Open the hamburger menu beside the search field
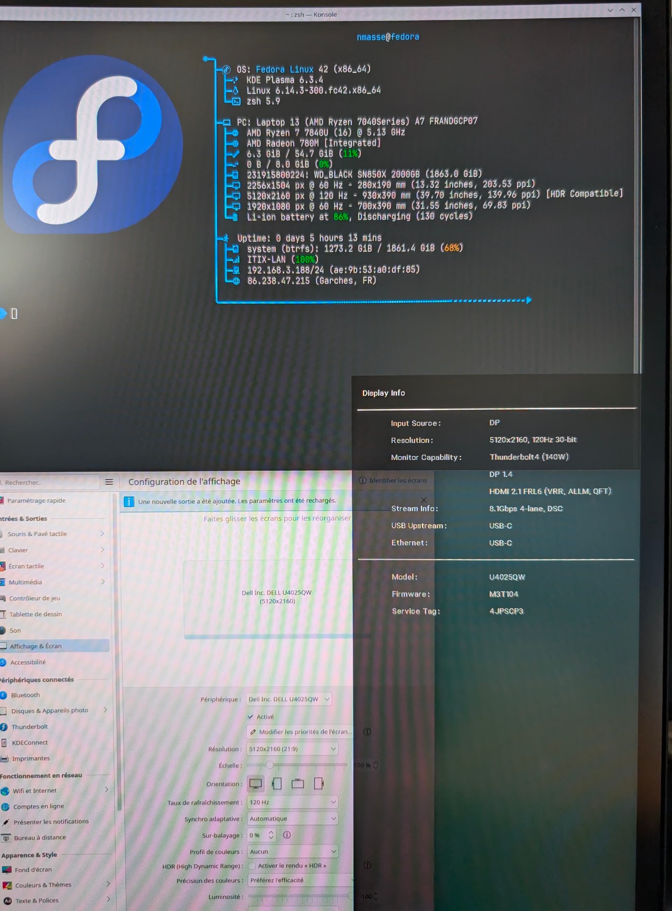The width and height of the screenshot is (672, 911). pyautogui.click(x=109, y=482)
